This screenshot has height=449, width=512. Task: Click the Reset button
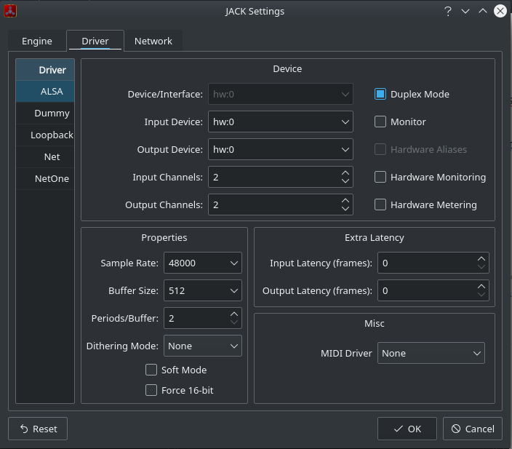(x=38, y=429)
